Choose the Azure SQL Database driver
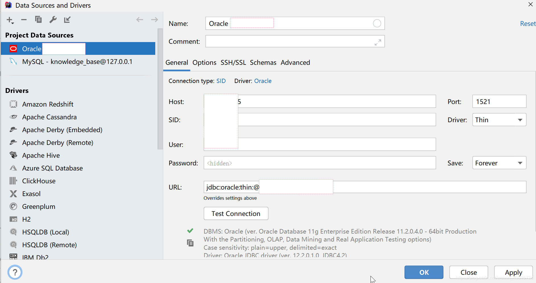Viewport: 536px width, 283px height. 53,168
